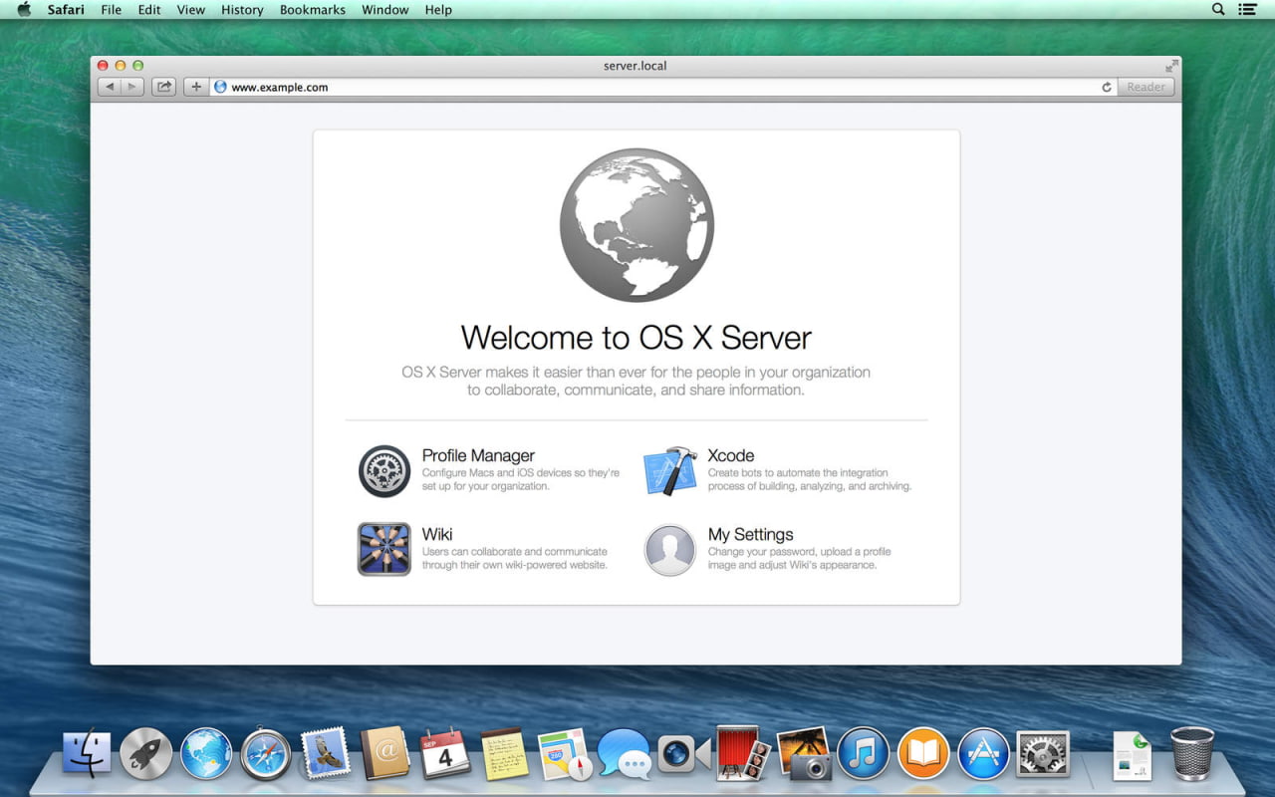The image size is (1275, 797).
Task: Click the add bookmark plus button
Action: point(196,87)
